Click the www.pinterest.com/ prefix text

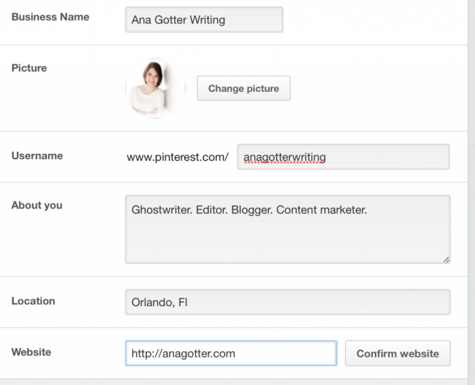point(178,157)
